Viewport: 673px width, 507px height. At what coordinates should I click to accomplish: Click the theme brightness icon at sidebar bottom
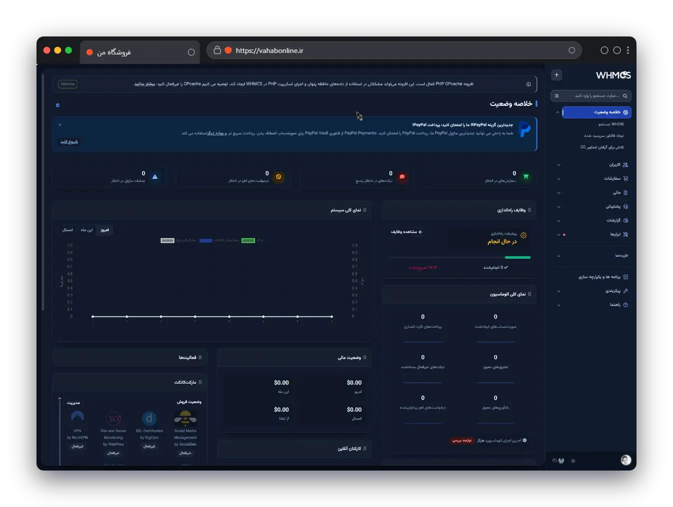pyautogui.click(x=573, y=461)
